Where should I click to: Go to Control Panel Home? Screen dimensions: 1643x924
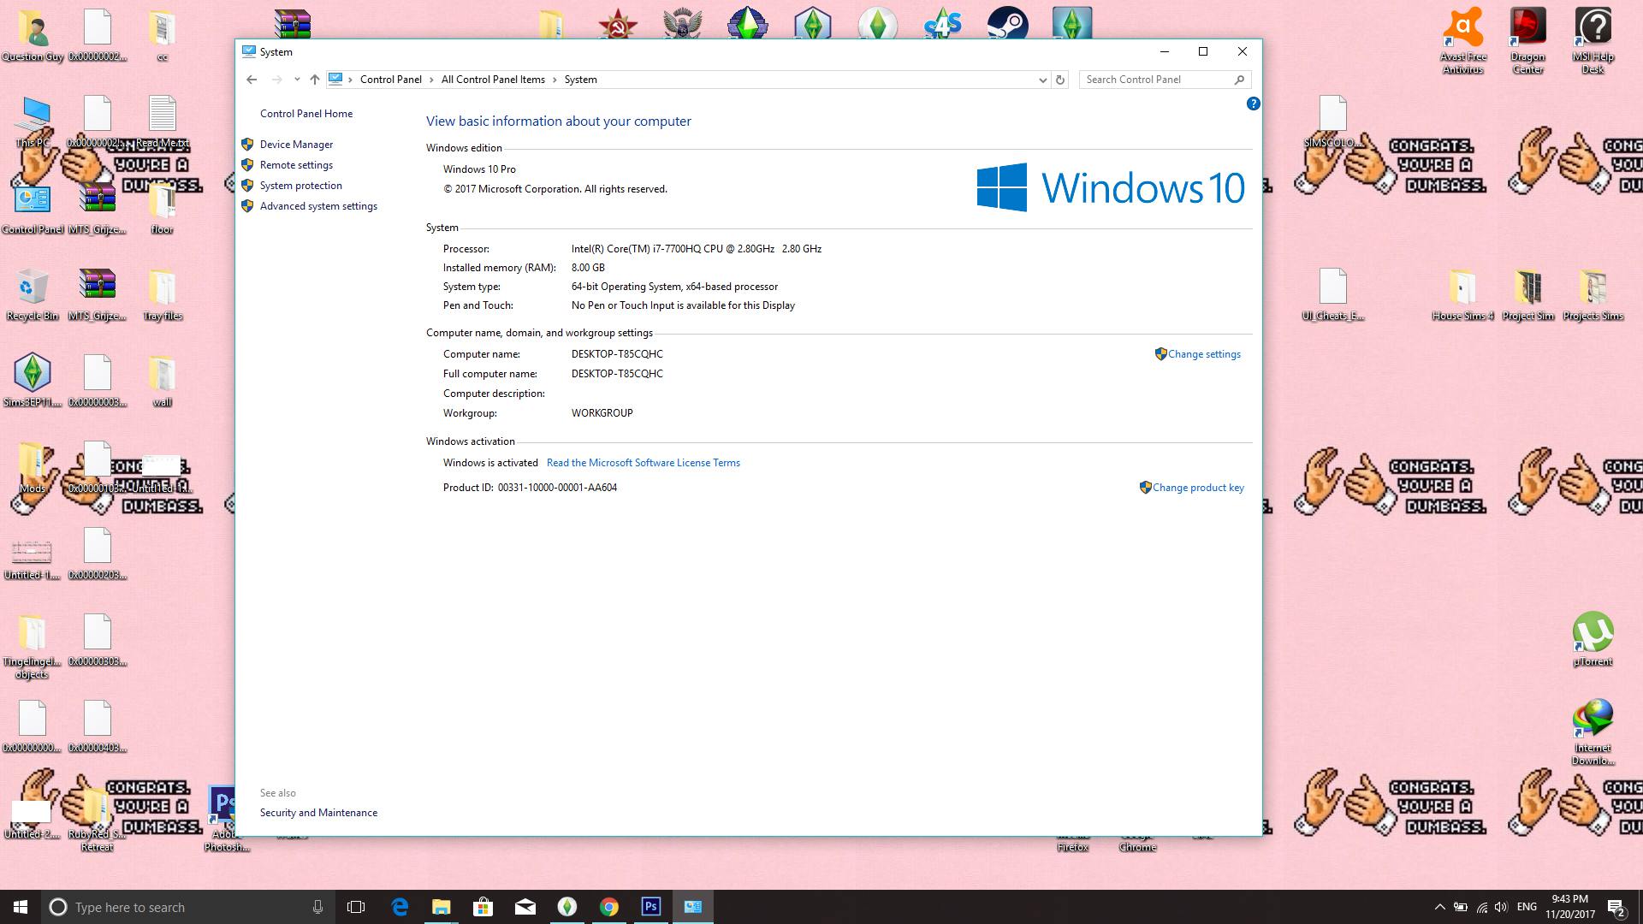click(x=306, y=114)
